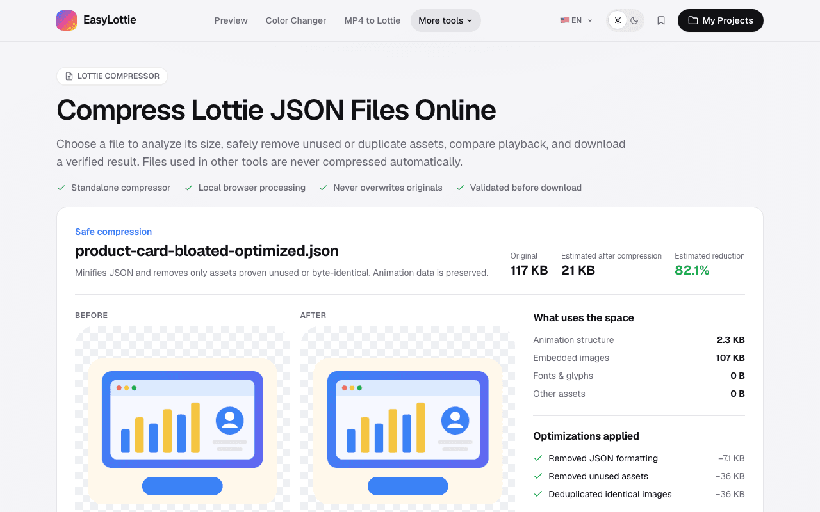Switch to light mode sun icon

pos(618,20)
